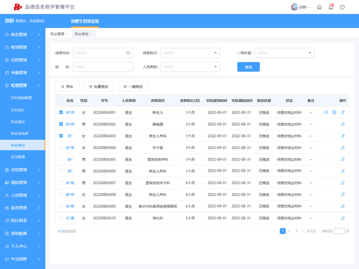Edit the row of student 20220806005
359x269 pixels.
[x=343, y=159]
